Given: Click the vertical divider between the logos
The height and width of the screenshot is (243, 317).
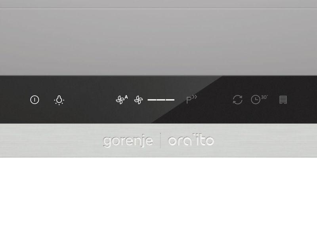Looking at the screenshot, I should [x=160, y=141].
